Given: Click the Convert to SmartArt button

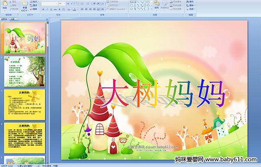Looking at the screenshot, I should click(117, 9).
